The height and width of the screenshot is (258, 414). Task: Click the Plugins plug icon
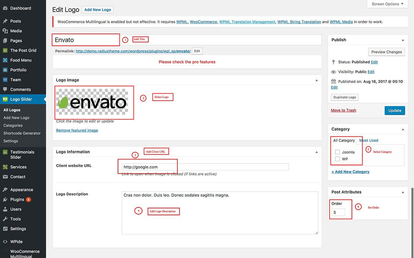pos(5,199)
